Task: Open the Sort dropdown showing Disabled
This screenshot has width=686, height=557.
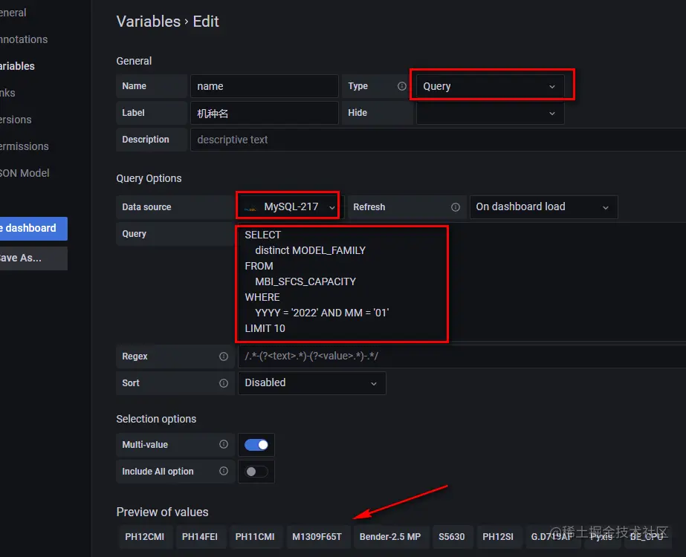Action: pyautogui.click(x=311, y=383)
